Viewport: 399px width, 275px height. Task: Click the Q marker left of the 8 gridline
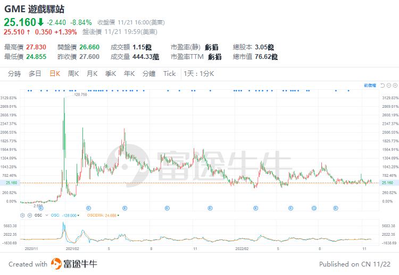coord(314,209)
